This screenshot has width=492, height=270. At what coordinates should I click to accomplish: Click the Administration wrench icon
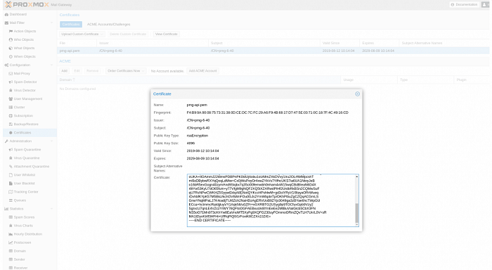point(6,141)
